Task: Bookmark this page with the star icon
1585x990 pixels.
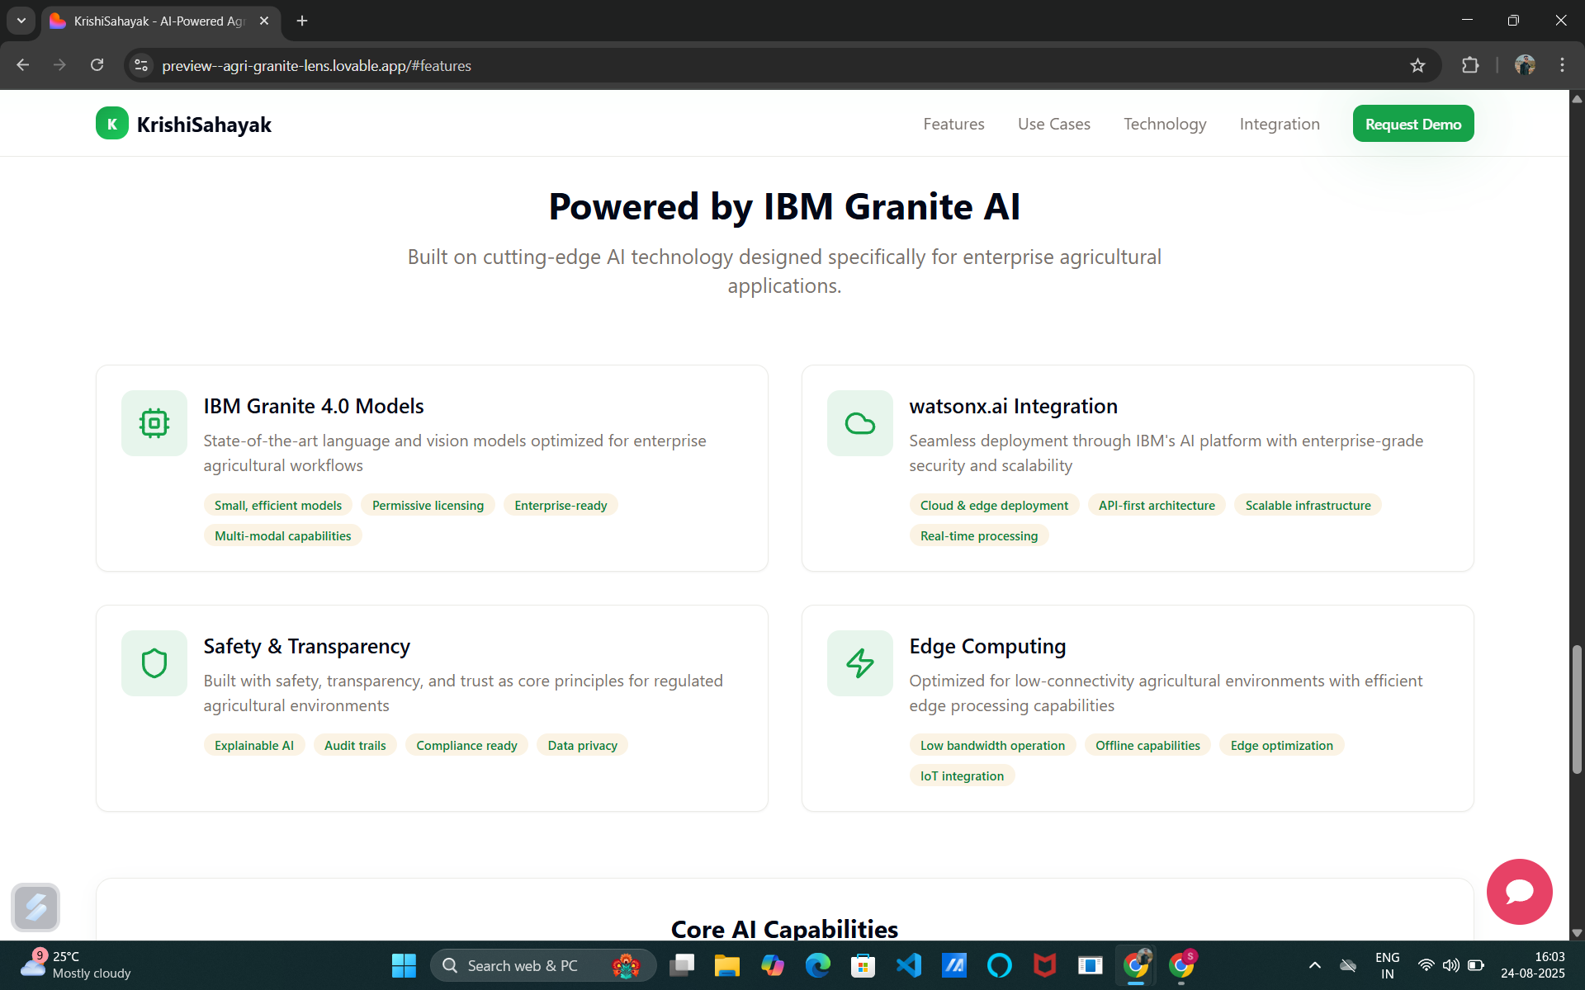Action: (1417, 66)
